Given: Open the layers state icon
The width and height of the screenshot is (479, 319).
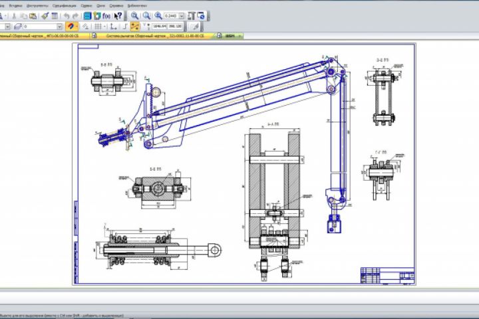Looking at the screenshot, I should pyautogui.click(x=18, y=27).
